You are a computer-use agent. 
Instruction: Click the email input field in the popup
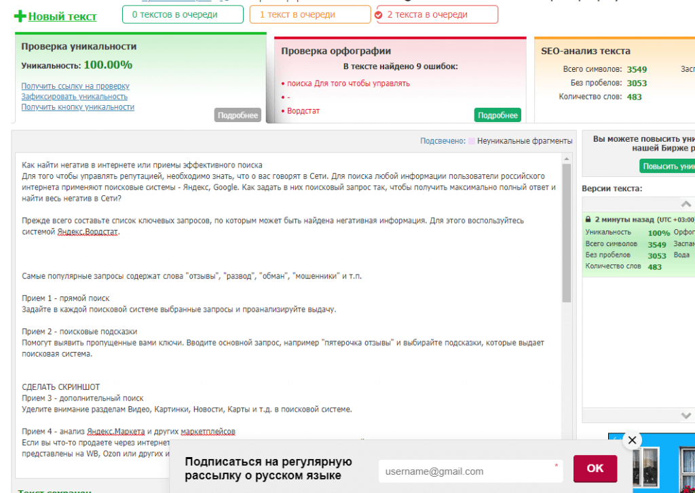[468, 471]
